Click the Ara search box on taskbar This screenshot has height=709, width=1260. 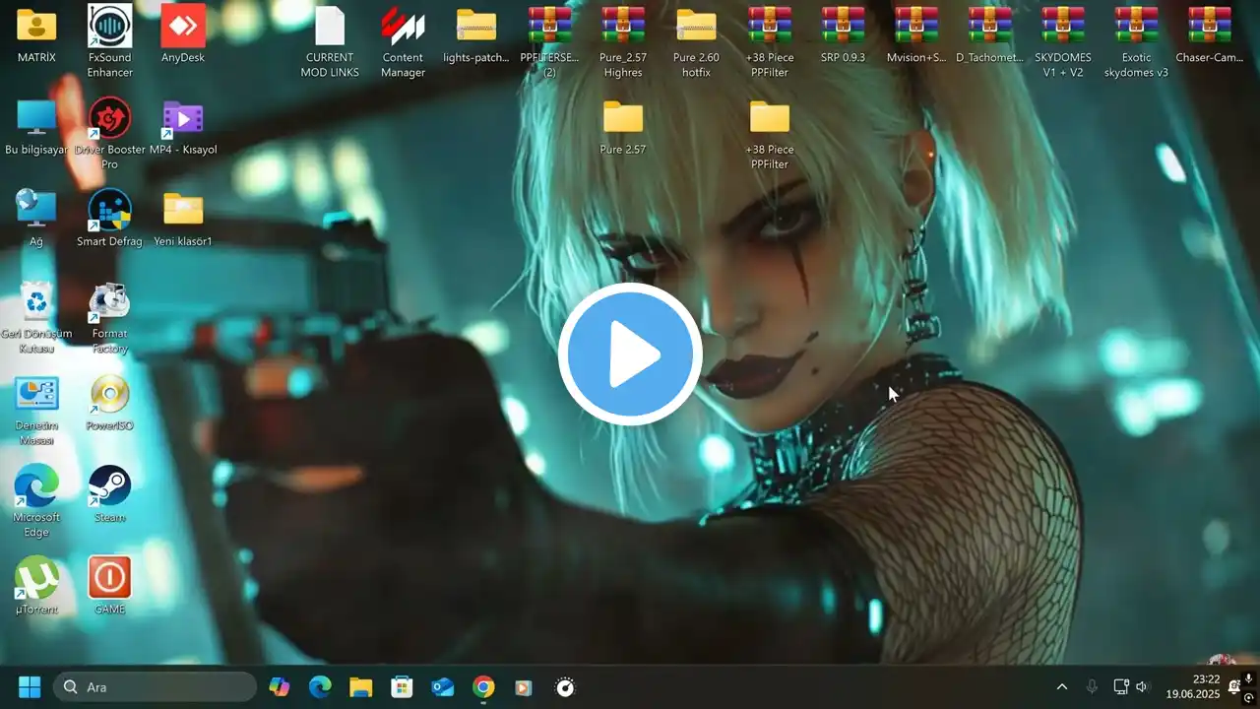pyautogui.click(x=155, y=687)
